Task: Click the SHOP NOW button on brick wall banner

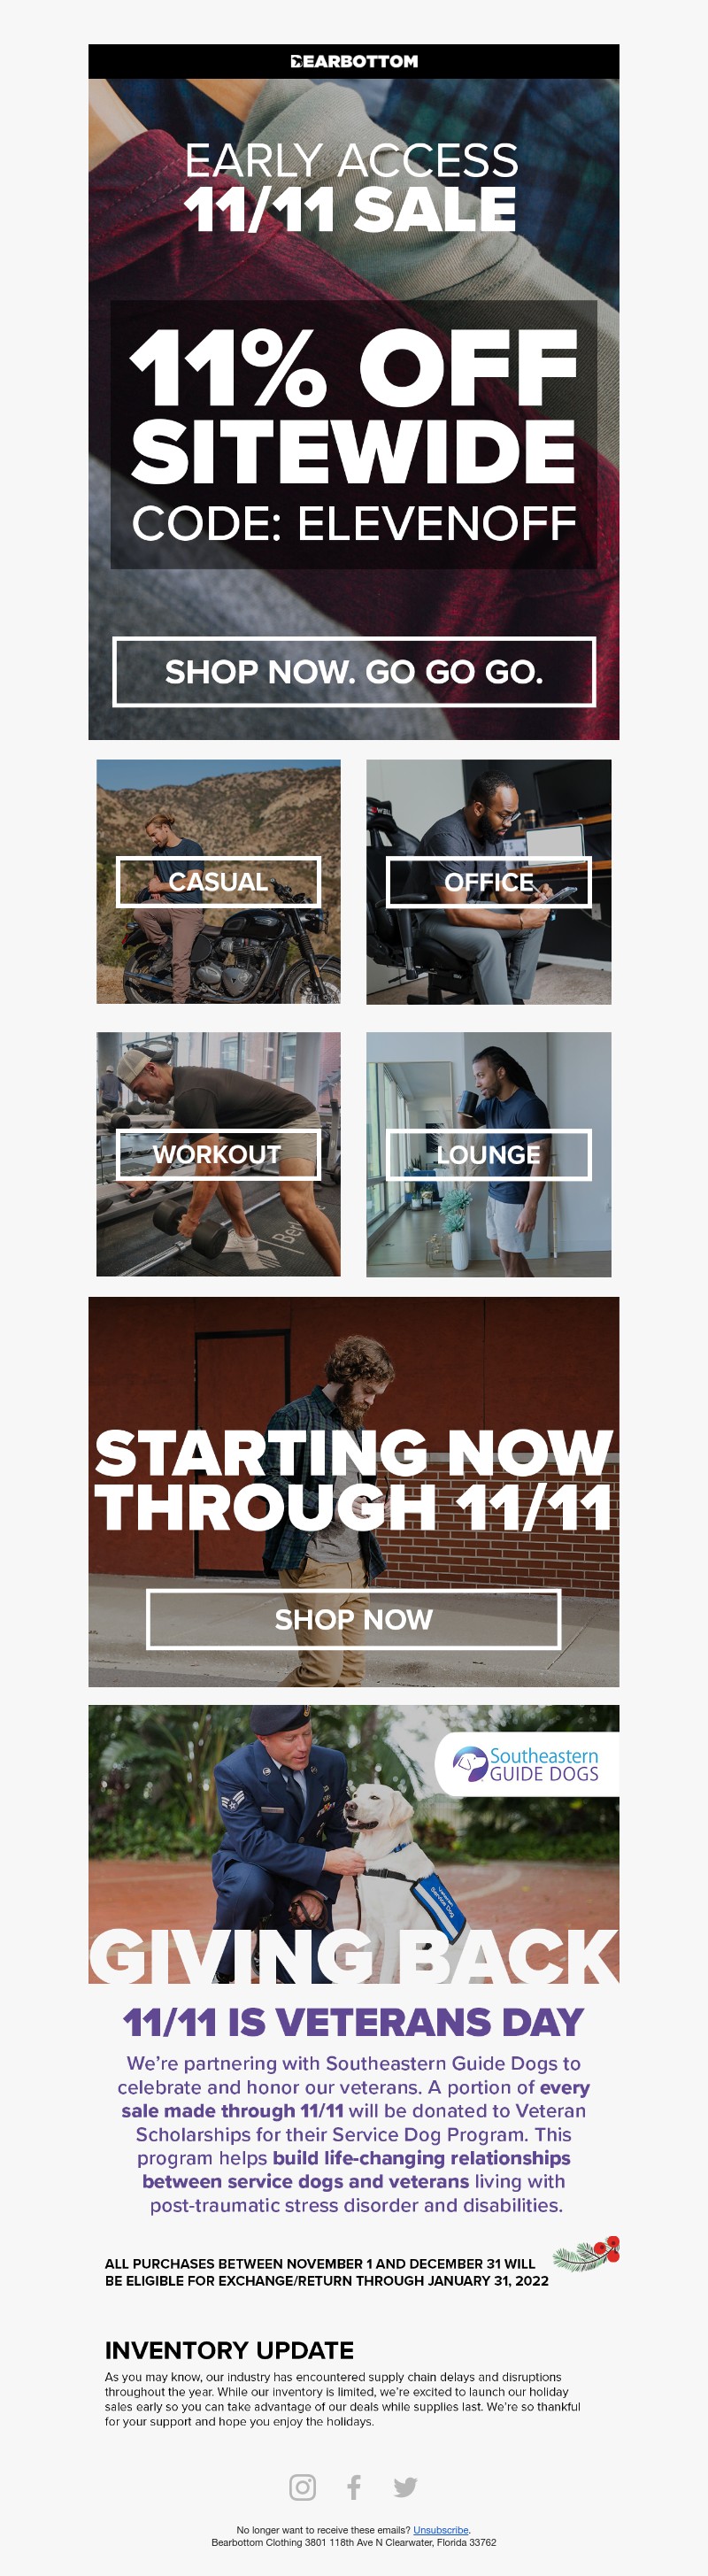Action: (x=354, y=1619)
